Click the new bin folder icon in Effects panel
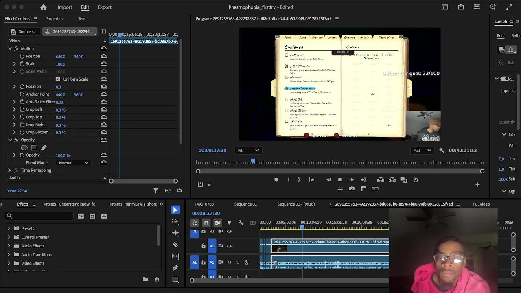The height and width of the screenshot is (293, 521). point(145,279)
